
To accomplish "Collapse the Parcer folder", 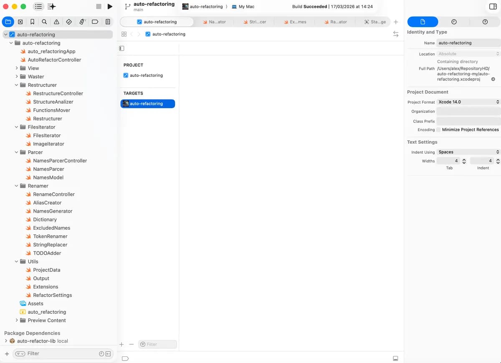I will (x=17, y=152).
